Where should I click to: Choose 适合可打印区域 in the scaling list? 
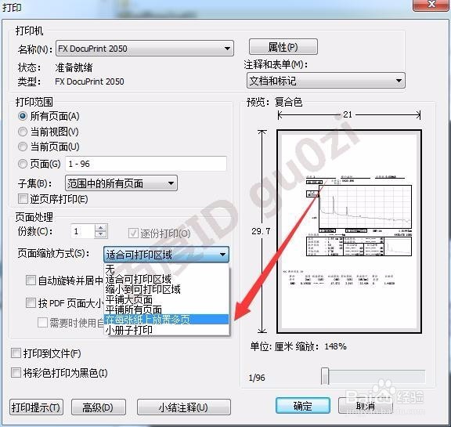166,279
